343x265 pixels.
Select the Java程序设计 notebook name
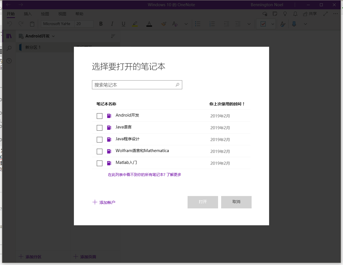click(127, 139)
